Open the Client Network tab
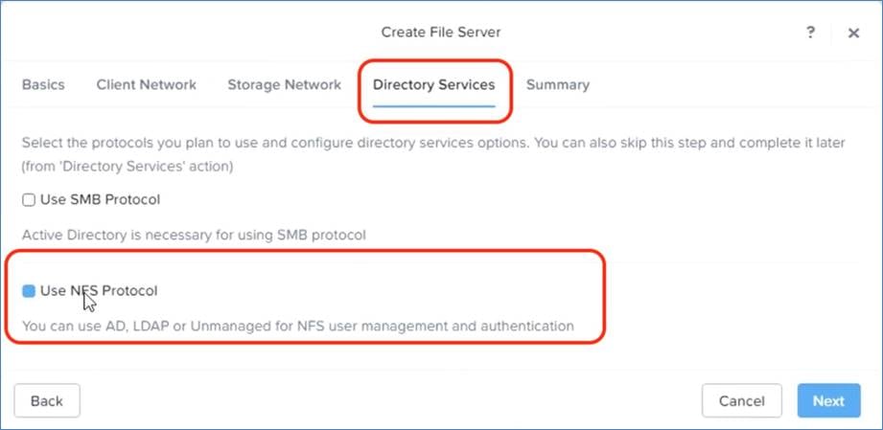 point(147,85)
